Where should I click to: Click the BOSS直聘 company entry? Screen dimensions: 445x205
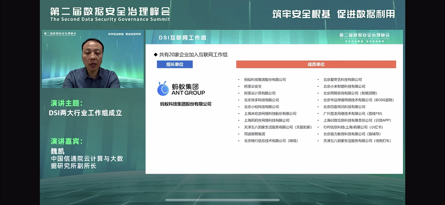(359, 100)
